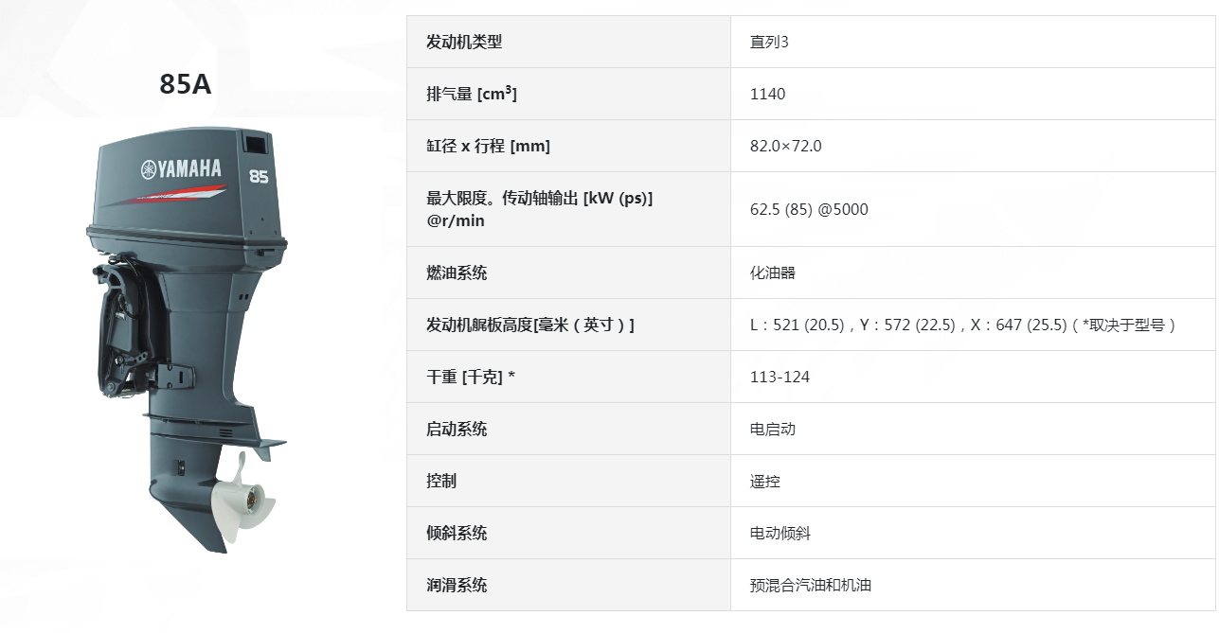Select the 化油器 value

tap(772, 273)
